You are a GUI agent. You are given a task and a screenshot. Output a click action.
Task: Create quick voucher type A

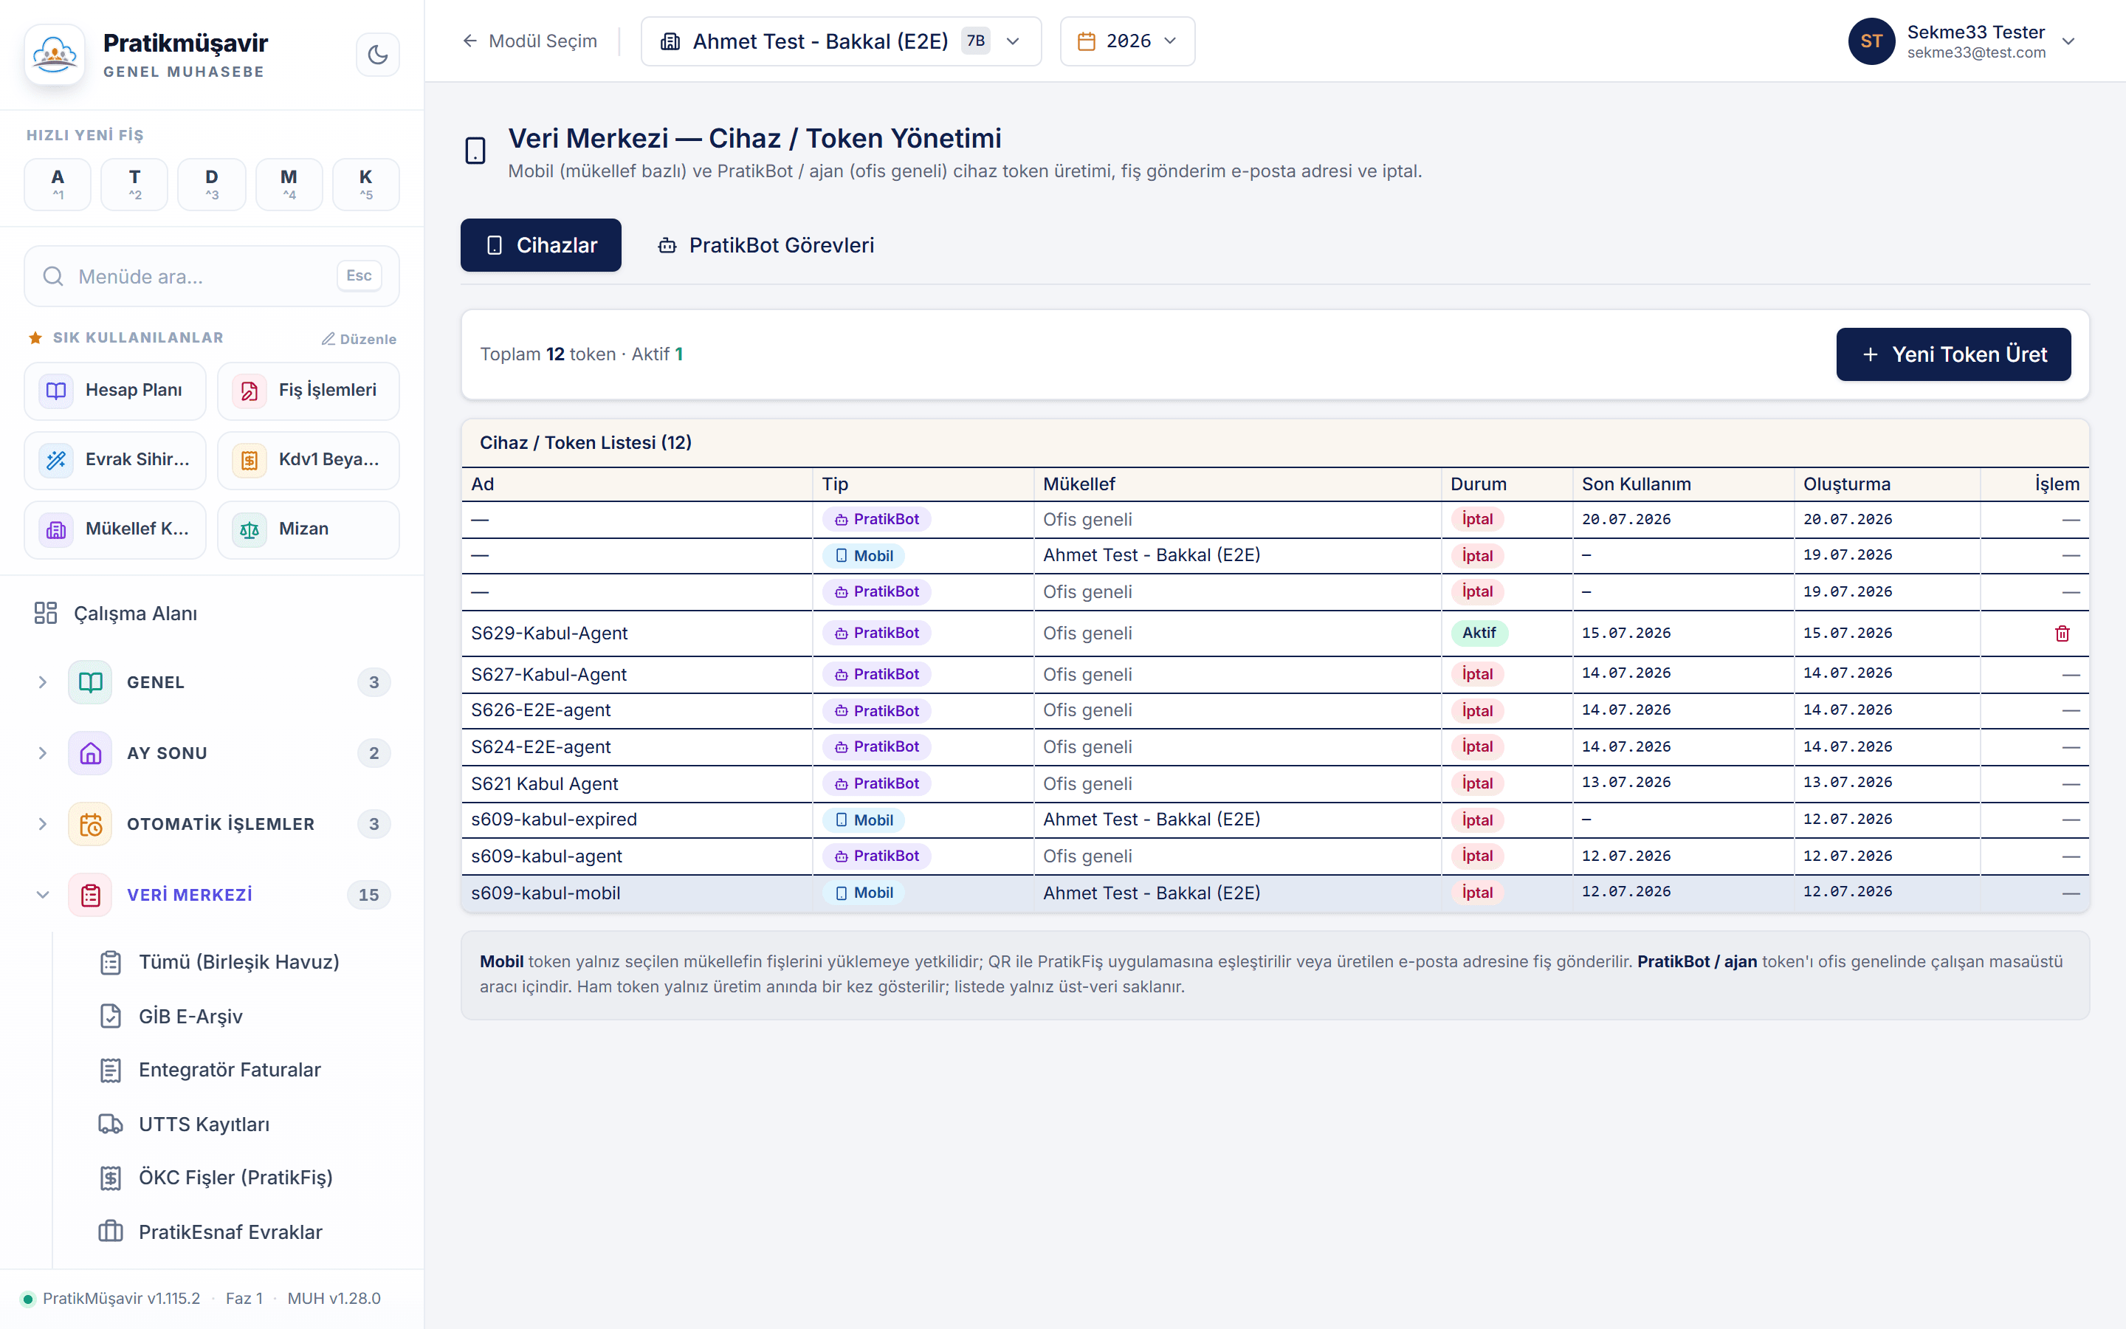tap(58, 184)
